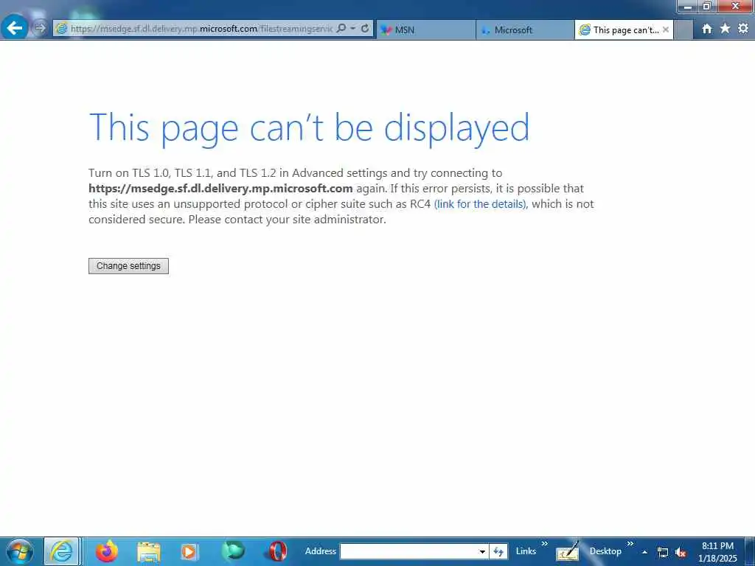Select the "This page can't..." tab
The image size is (755, 566).
click(x=624, y=29)
